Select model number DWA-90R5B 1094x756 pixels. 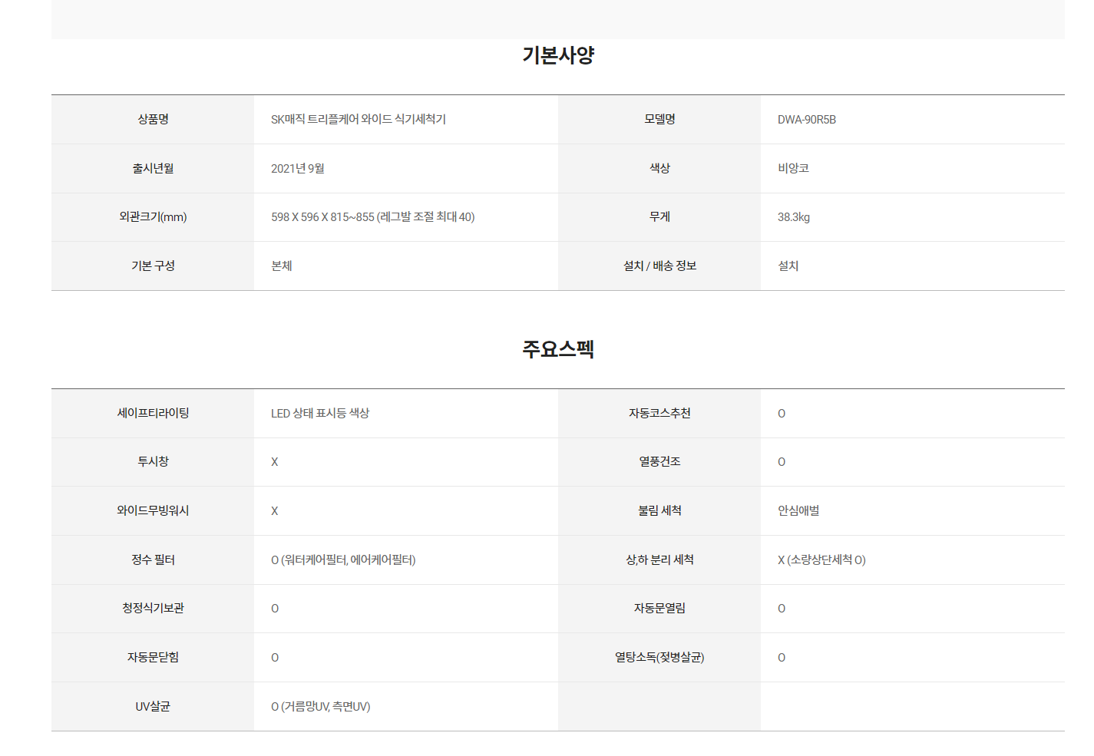point(807,120)
